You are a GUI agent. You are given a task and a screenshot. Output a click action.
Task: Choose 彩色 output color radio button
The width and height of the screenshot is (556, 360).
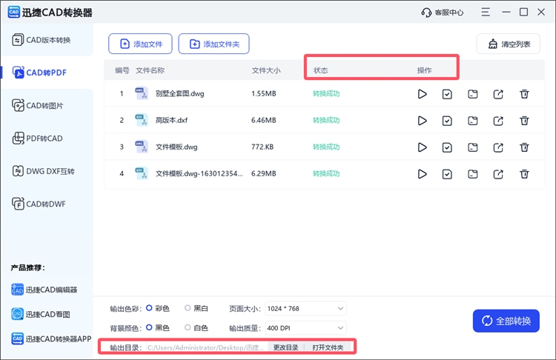150,308
